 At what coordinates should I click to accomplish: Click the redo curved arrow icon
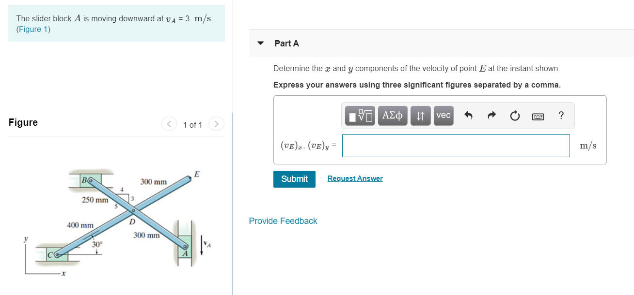pos(491,116)
